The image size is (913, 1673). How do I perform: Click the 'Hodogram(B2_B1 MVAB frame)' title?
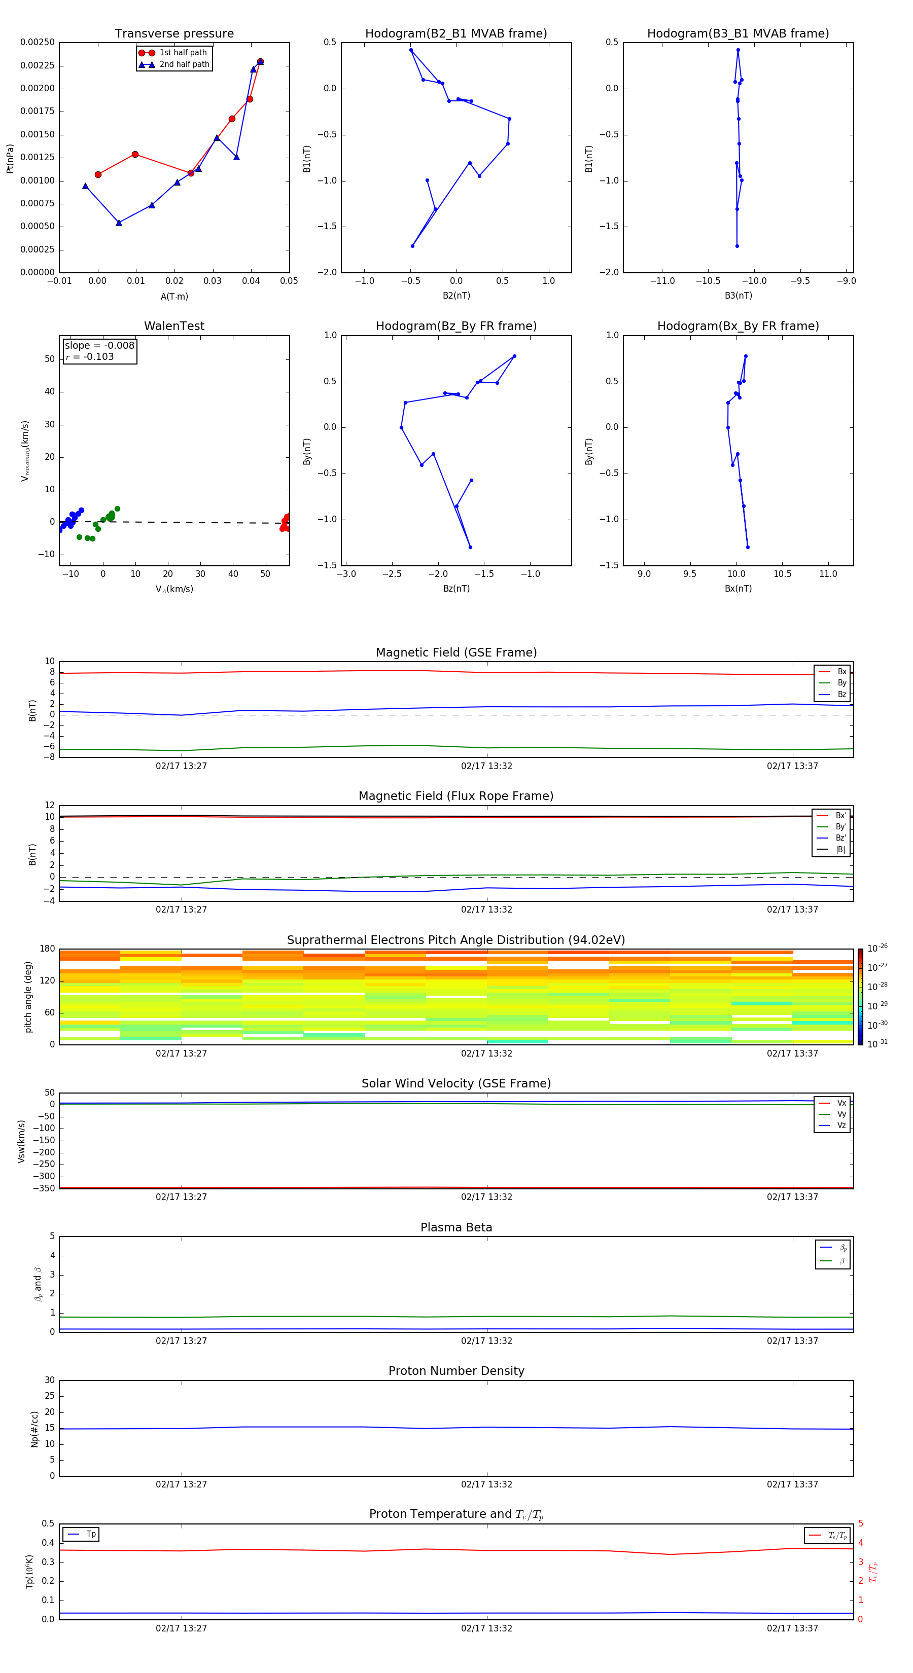pos(456,34)
